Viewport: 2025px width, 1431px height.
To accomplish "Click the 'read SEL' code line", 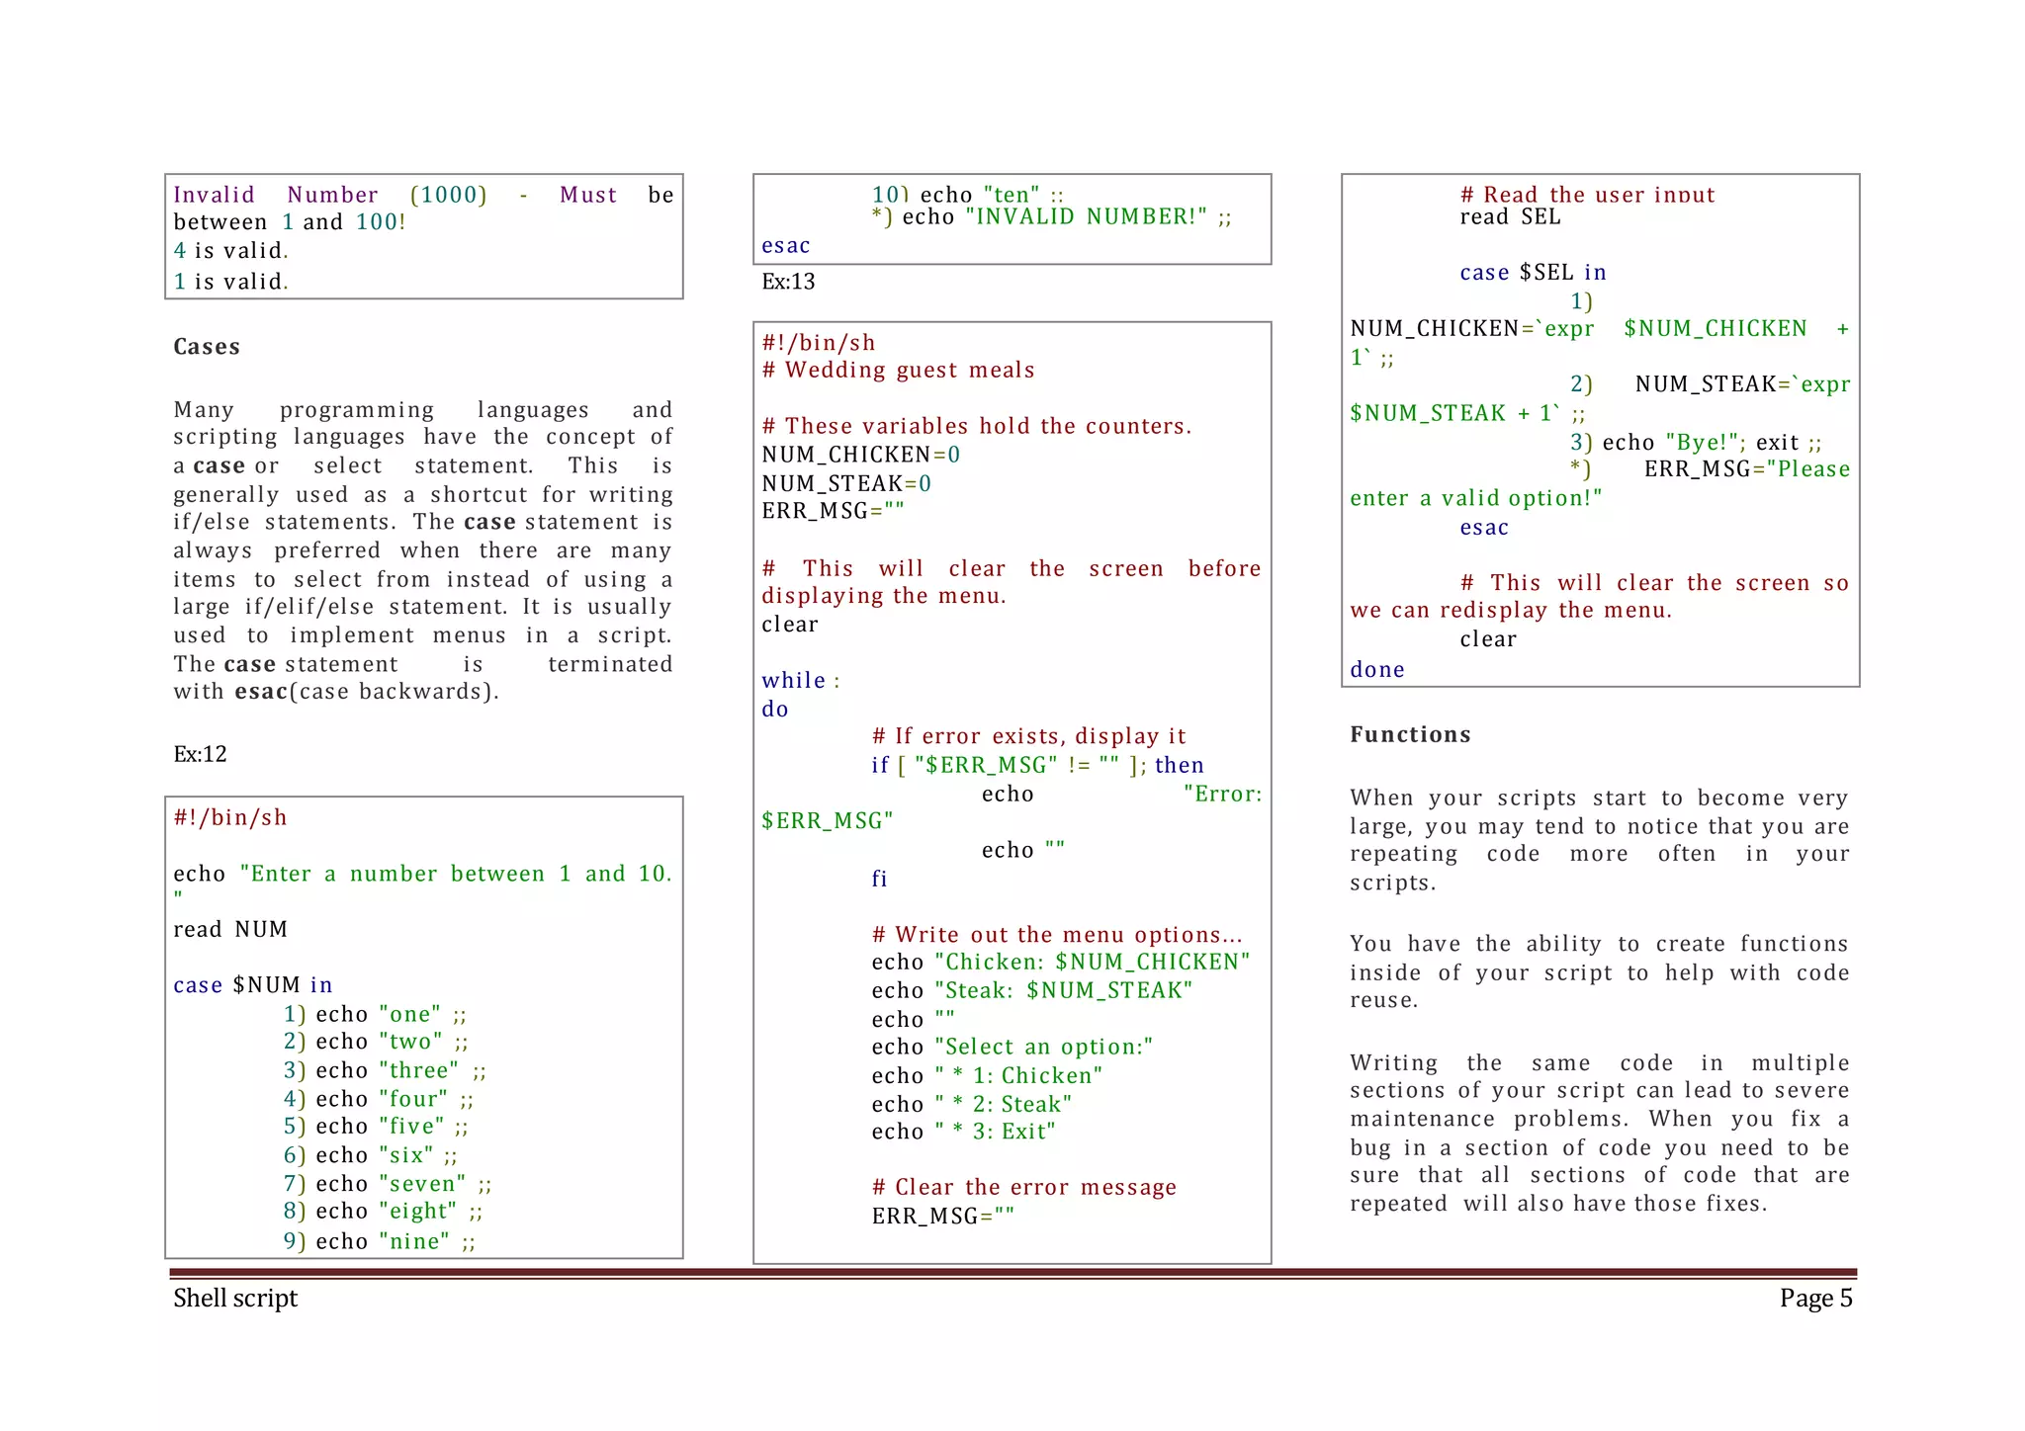I will pyautogui.click(x=1510, y=217).
